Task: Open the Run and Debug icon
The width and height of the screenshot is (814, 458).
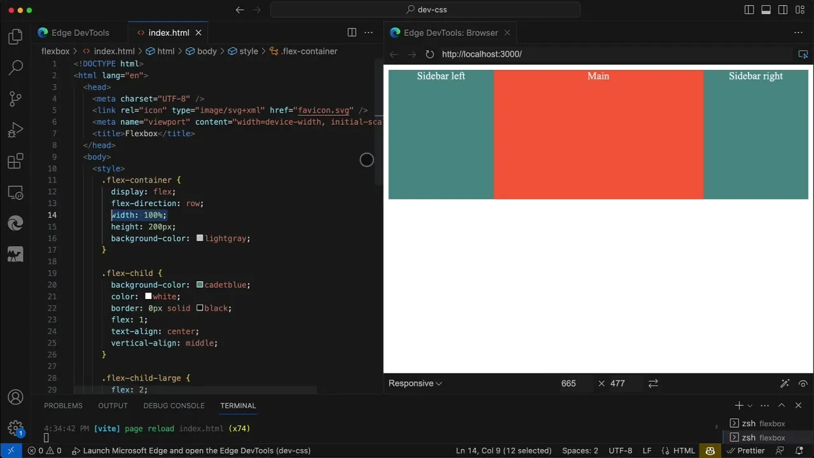Action: 15,130
